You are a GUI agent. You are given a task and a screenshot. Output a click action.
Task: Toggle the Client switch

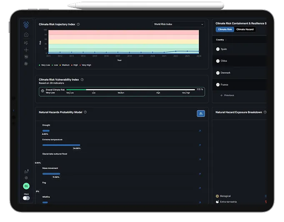(x=26, y=198)
